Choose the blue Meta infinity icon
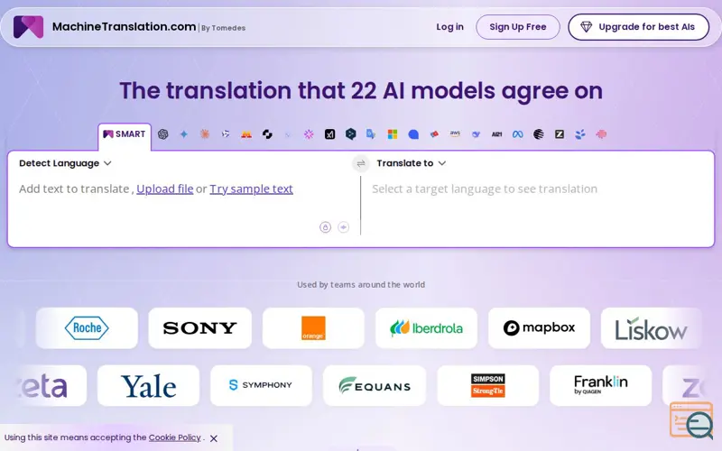 click(517, 134)
